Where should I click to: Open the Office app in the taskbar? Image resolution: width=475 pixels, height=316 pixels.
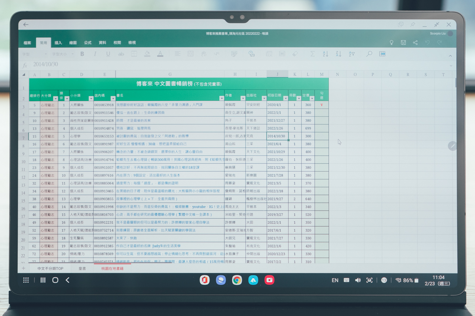pos(204,280)
